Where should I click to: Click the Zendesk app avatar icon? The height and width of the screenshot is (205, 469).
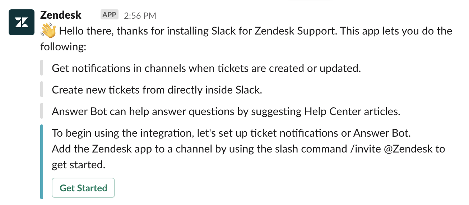(22, 22)
